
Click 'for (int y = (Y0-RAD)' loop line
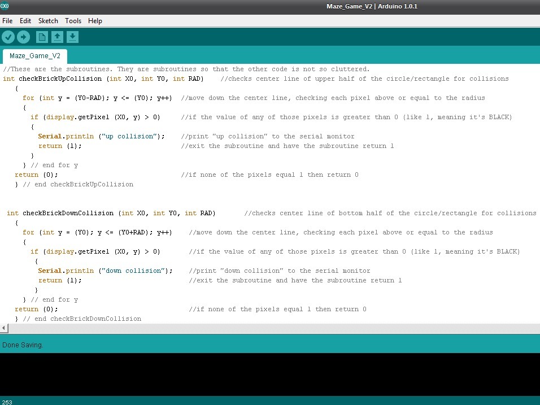tap(97, 98)
